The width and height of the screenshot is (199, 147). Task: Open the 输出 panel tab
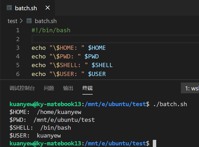point(68,88)
